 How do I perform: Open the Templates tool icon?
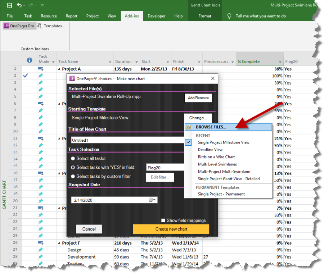tap(40, 26)
